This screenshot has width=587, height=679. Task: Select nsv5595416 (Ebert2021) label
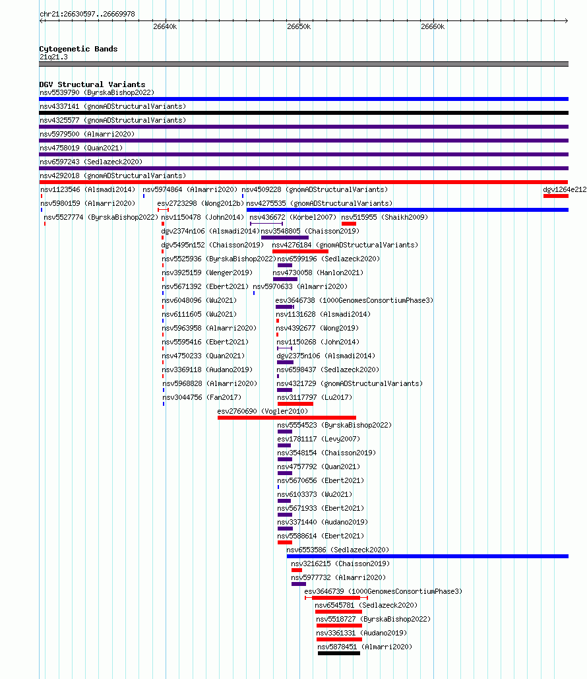pos(205,342)
